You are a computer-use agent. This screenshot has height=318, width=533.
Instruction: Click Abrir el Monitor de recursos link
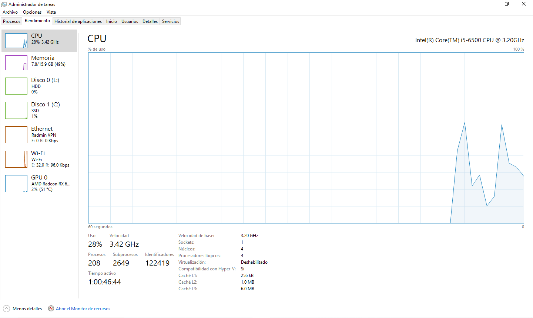pos(83,309)
